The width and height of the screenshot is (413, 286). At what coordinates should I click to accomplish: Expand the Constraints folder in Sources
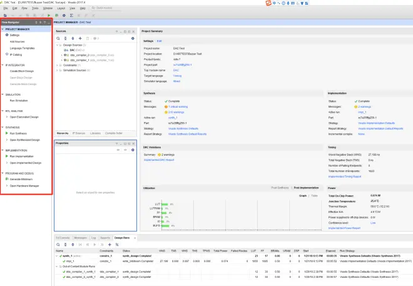point(57,65)
